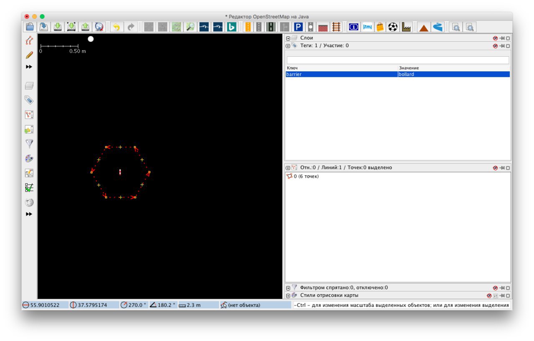
Task: Select the shopping bag preset icon
Action: [380, 27]
